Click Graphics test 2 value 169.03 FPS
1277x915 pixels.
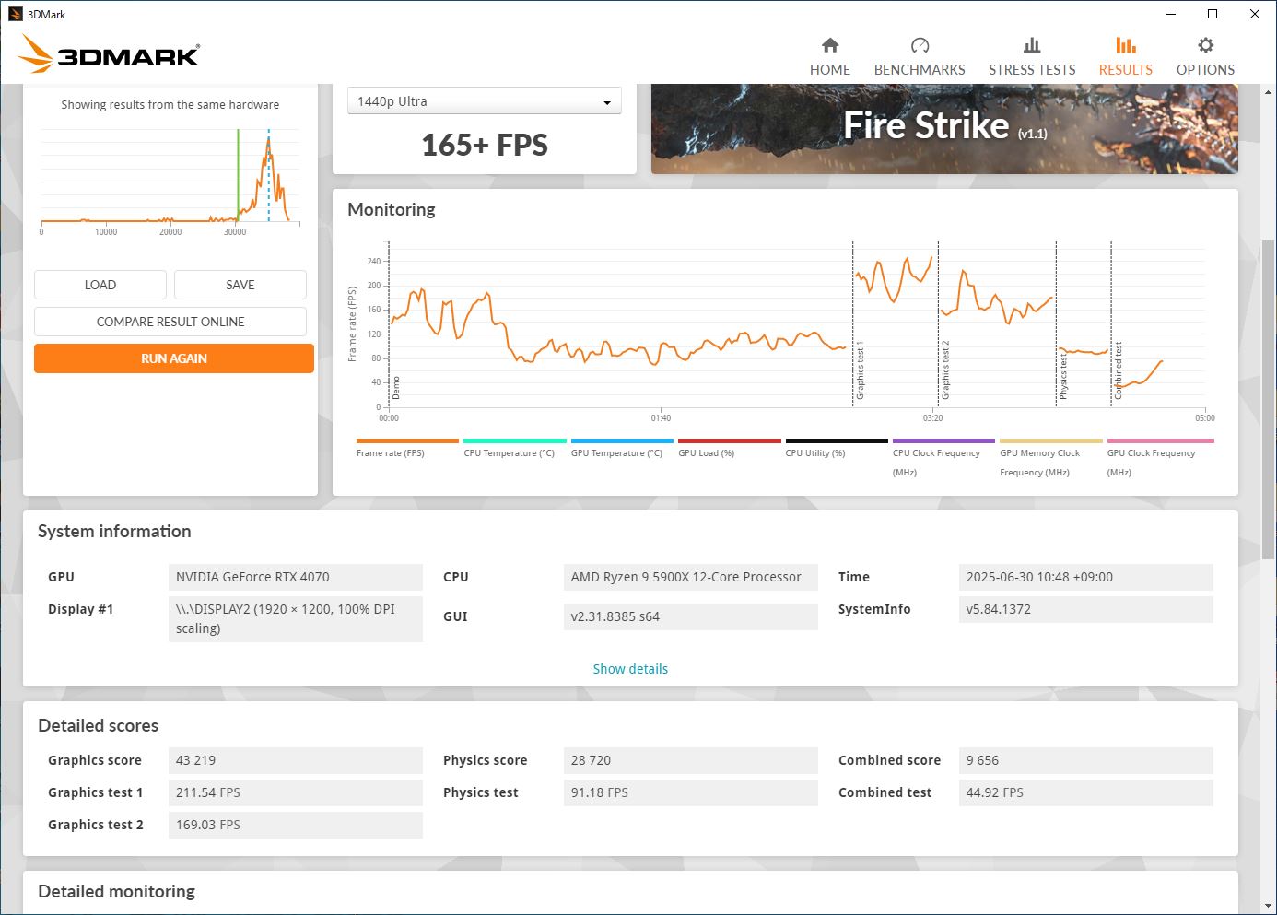click(x=296, y=825)
